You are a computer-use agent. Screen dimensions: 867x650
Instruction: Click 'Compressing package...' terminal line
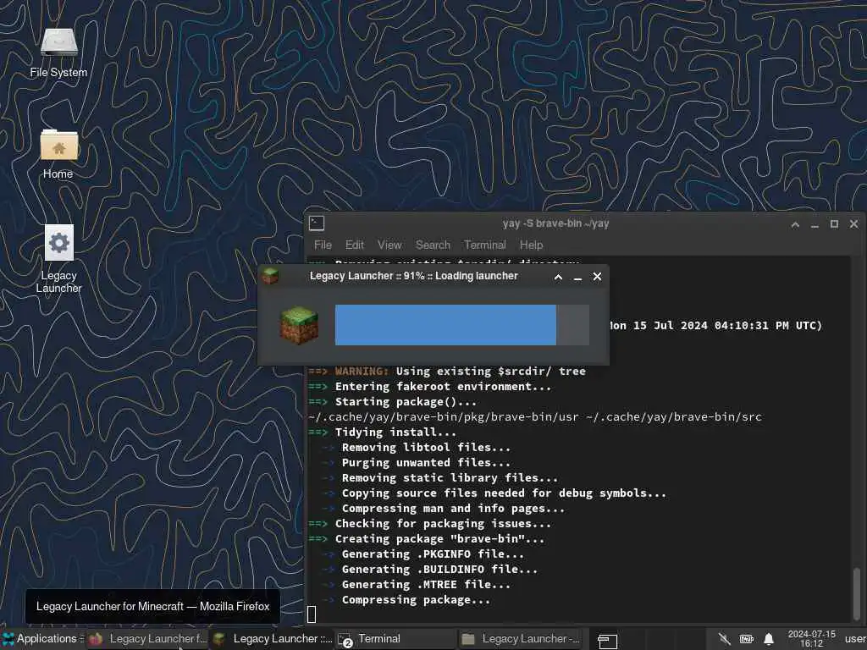click(416, 600)
